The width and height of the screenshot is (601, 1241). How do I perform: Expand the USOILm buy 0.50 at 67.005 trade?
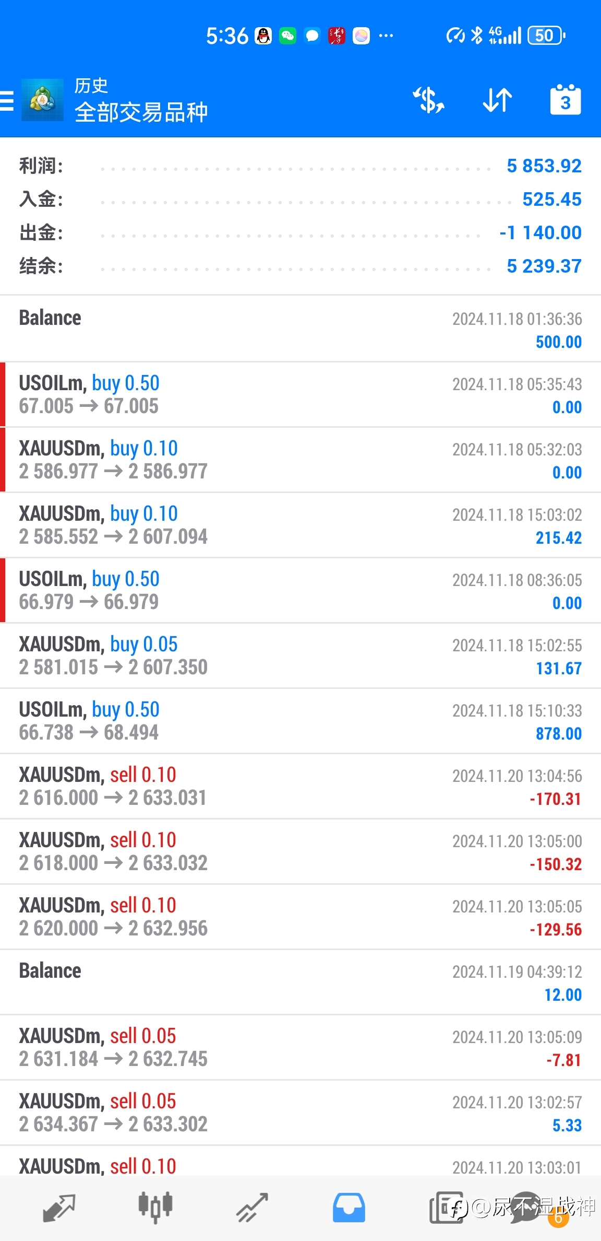pos(300,394)
